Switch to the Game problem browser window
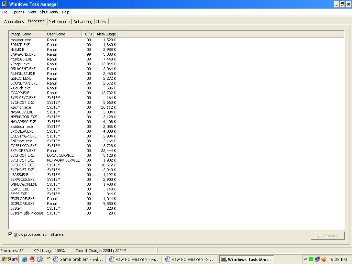352x264 pixels. (x=78, y=259)
